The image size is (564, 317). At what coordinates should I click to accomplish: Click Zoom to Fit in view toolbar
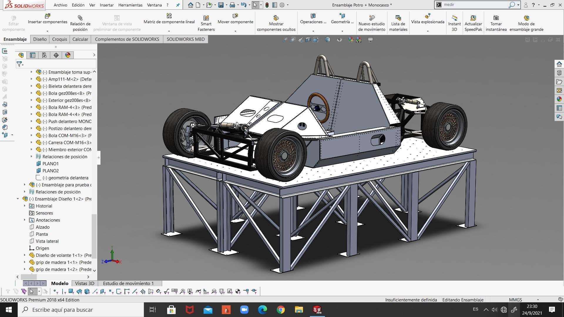pyautogui.click(x=285, y=40)
